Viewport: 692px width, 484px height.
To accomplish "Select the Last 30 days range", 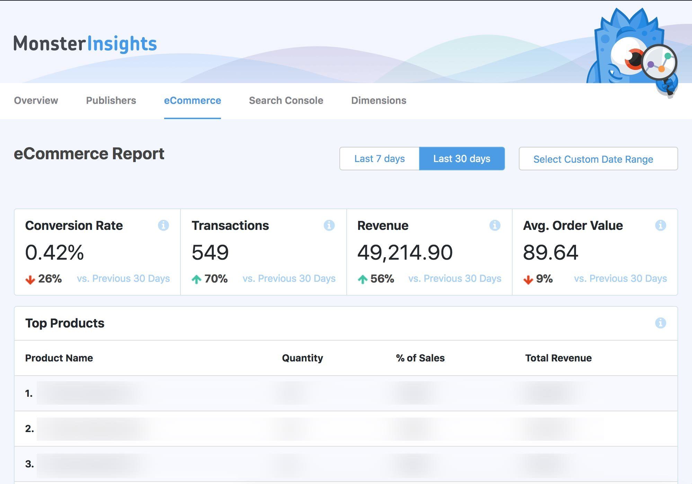I will tap(462, 159).
